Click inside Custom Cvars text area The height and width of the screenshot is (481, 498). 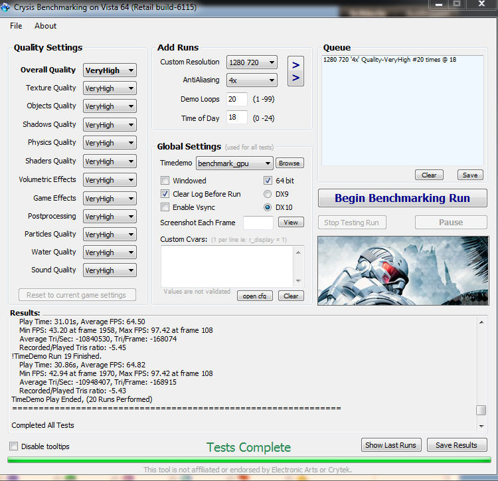tap(227, 266)
